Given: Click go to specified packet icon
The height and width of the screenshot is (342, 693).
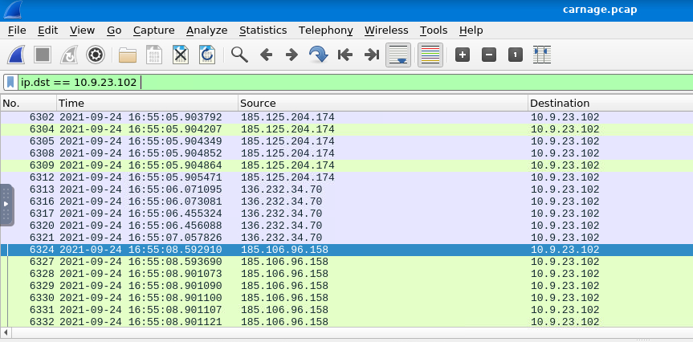Looking at the screenshot, I should coord(319,55).
